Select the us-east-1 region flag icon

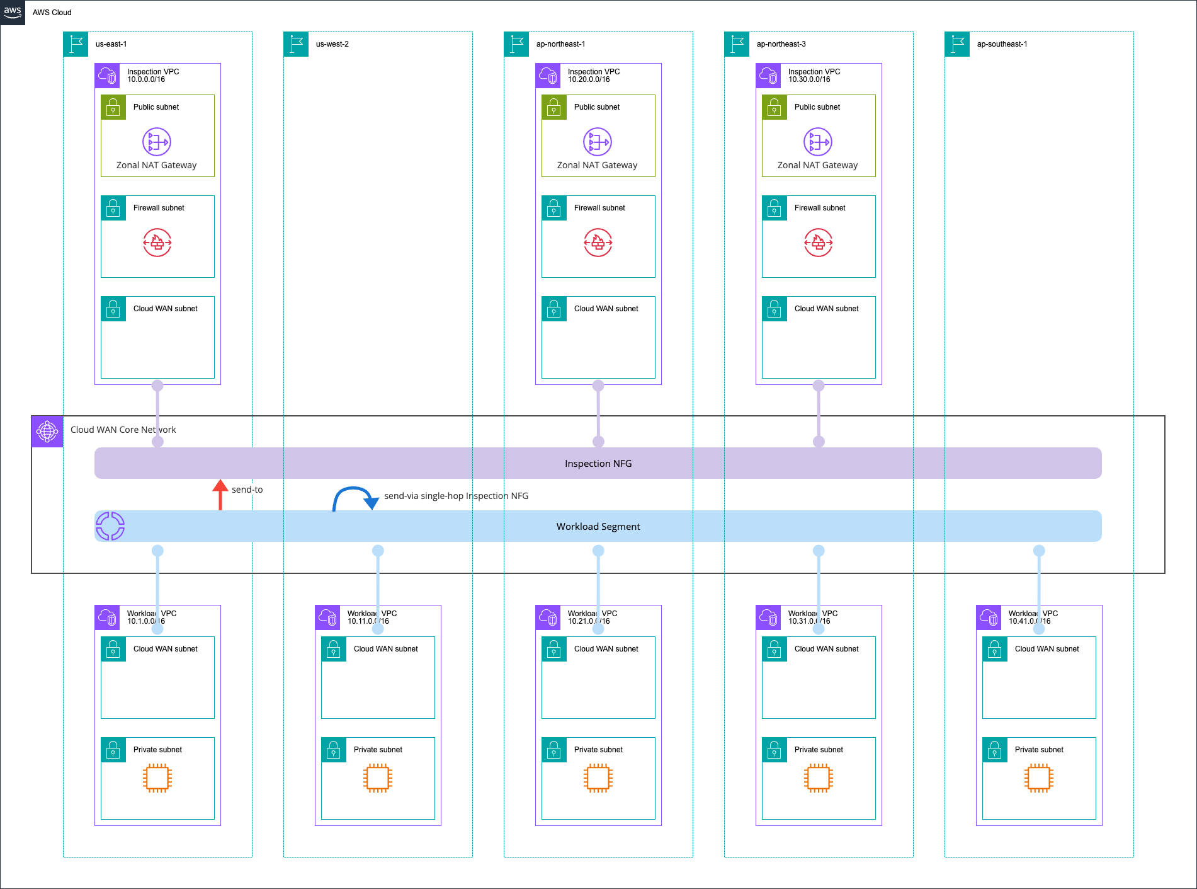point(76,44)
